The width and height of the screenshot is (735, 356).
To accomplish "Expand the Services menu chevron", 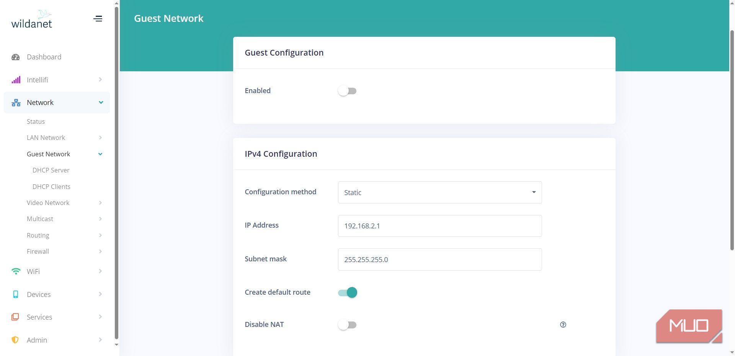I will 100,317.
